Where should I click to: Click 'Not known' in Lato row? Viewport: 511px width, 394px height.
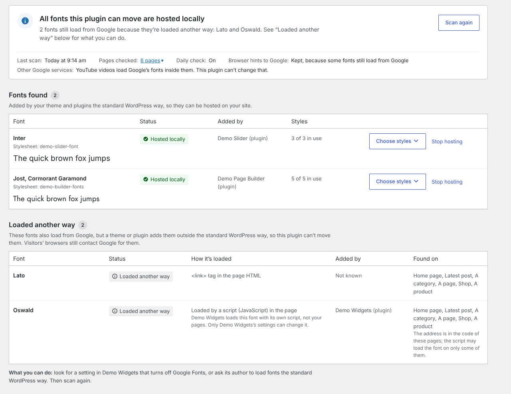click(x=349, y=276)
